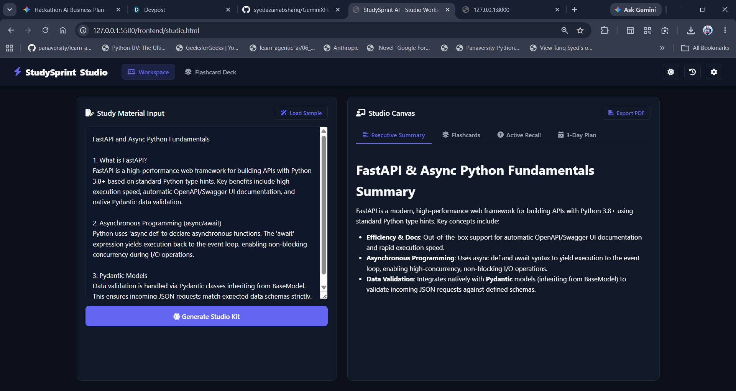
Task: Click inside the study material text area
Action: click(x=203, y=213)
